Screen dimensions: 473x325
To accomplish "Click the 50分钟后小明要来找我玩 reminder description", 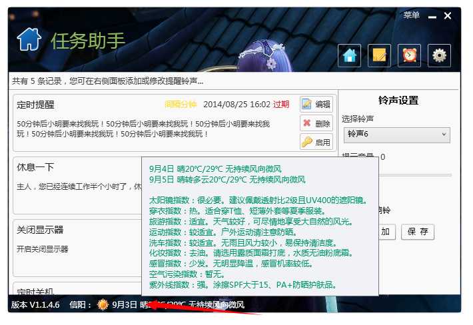I will click(x=143, y=129).
